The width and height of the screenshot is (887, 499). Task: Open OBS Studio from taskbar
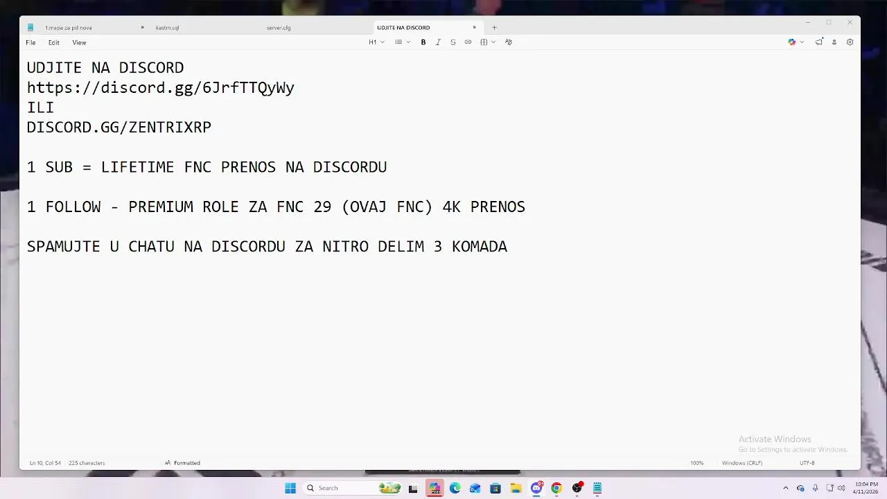(x=577, y=489)
